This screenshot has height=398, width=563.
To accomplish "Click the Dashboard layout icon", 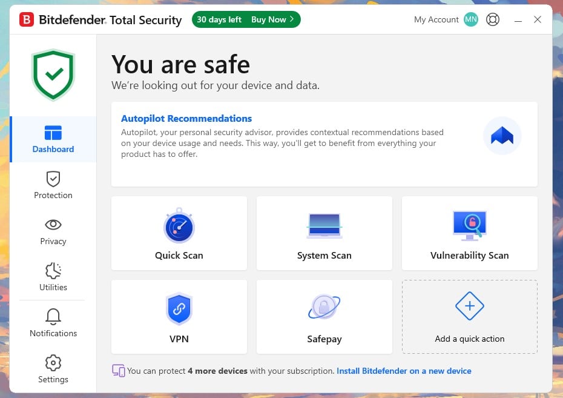I will (53, 133).
